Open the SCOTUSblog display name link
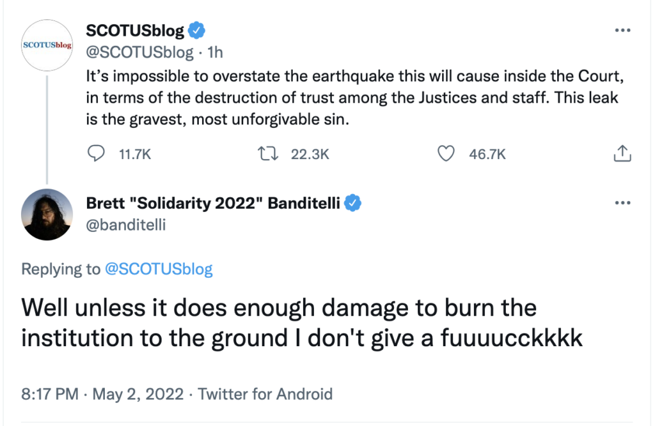655x426 pixels. (135, 30)
